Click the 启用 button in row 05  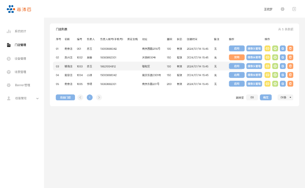(237, 84)
